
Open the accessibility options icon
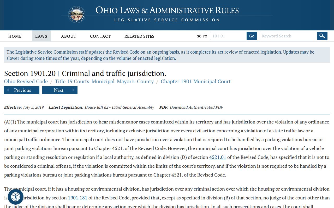point(16,197)
